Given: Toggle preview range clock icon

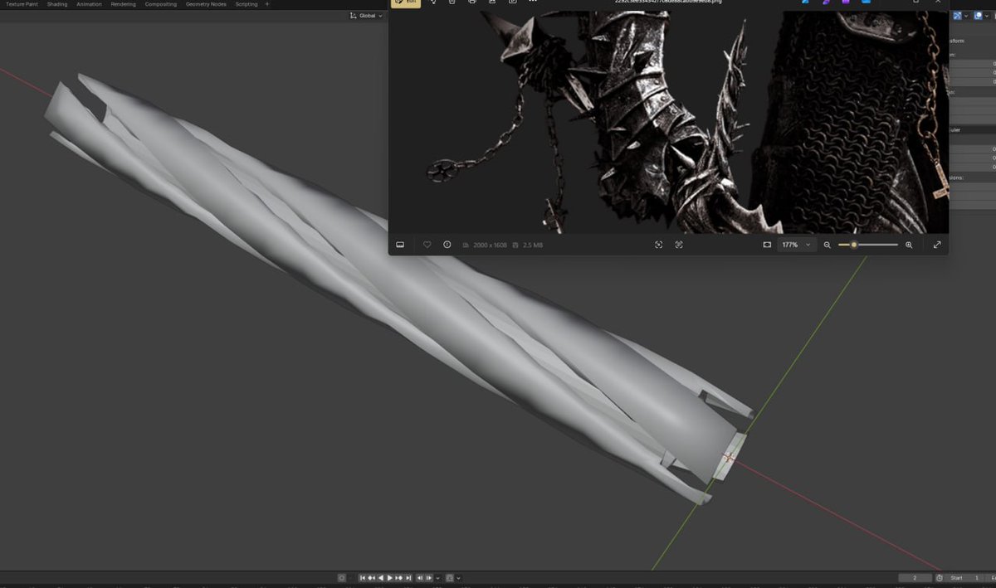Looking at the screenshot, I should (939, 578).
